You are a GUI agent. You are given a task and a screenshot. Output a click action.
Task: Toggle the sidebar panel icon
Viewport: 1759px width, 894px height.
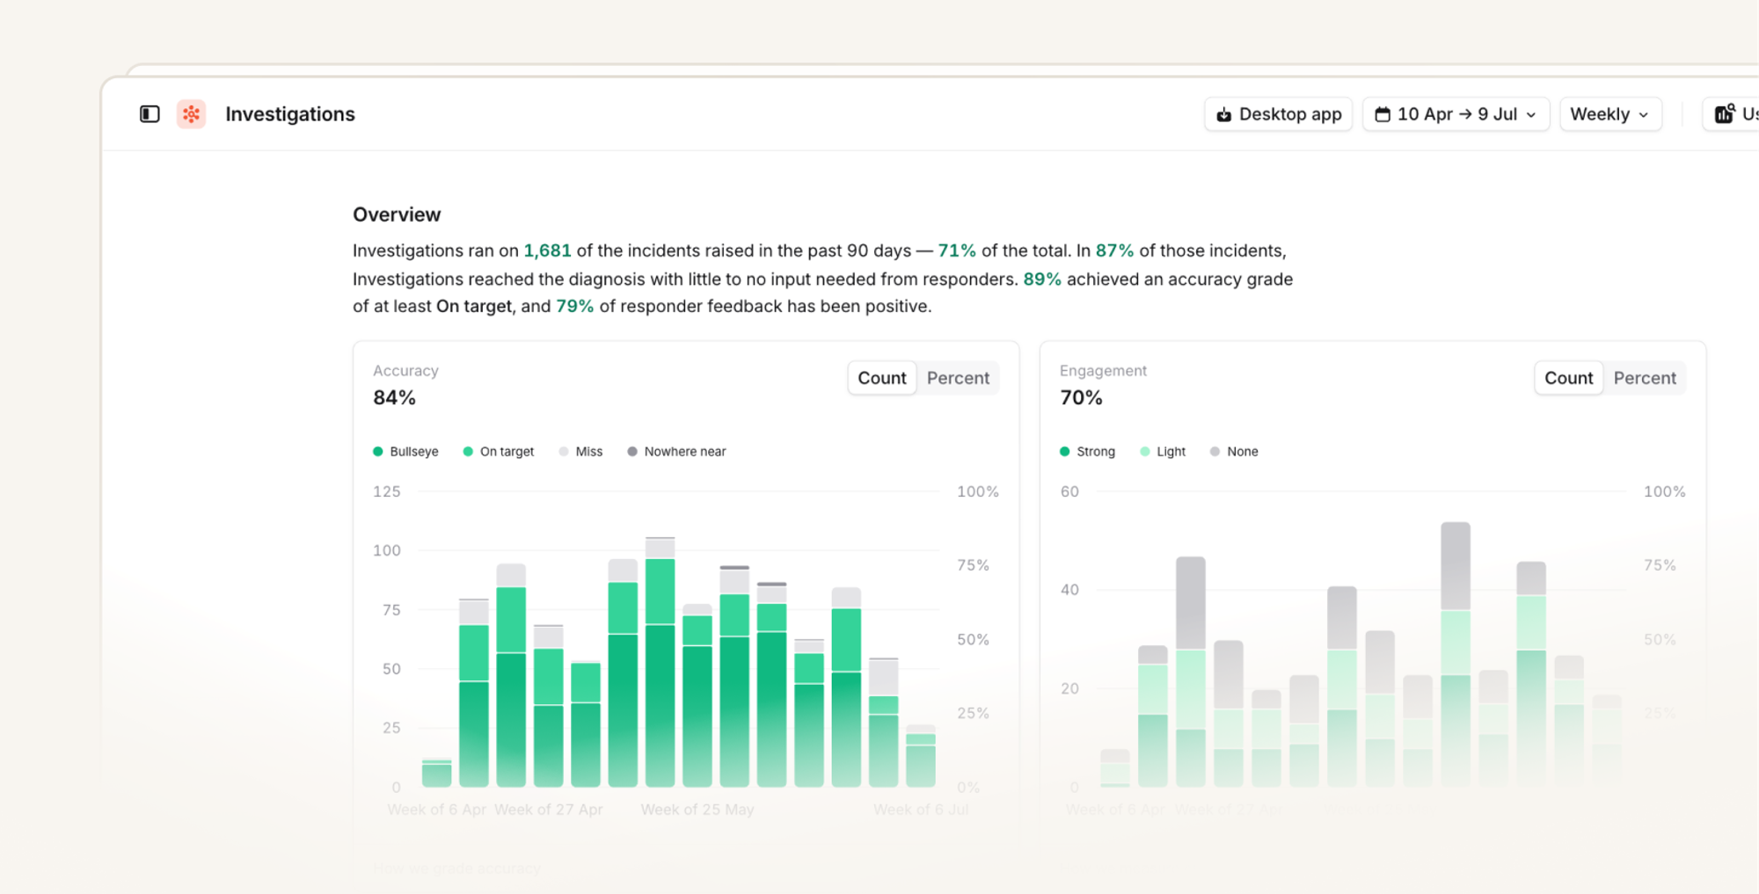coord(150,114)
